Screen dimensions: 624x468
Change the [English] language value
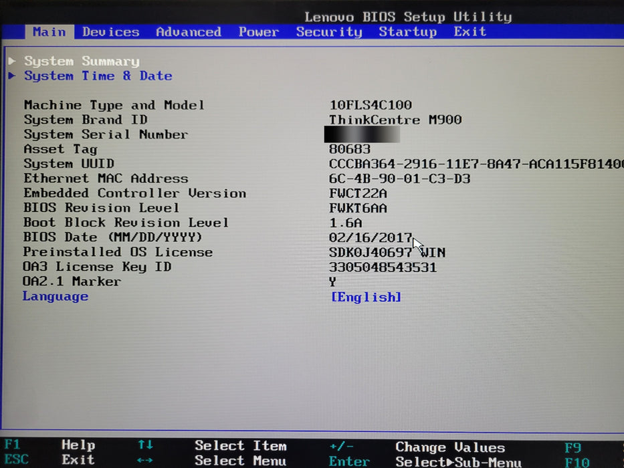coord(366,297)
